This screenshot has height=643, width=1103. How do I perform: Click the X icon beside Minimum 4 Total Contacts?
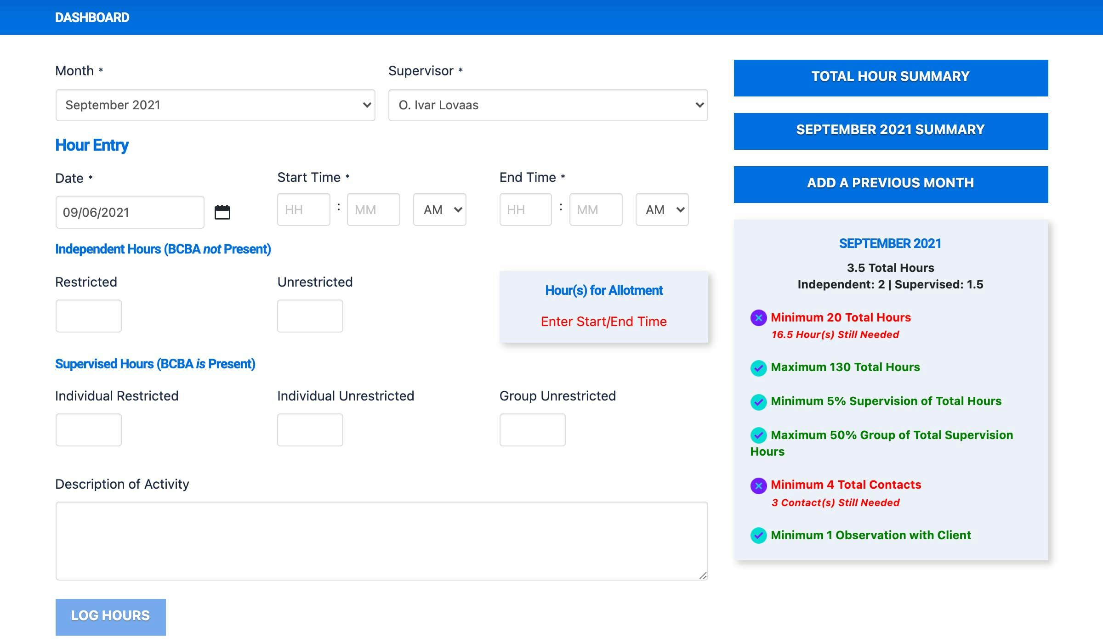coord(759,485)
